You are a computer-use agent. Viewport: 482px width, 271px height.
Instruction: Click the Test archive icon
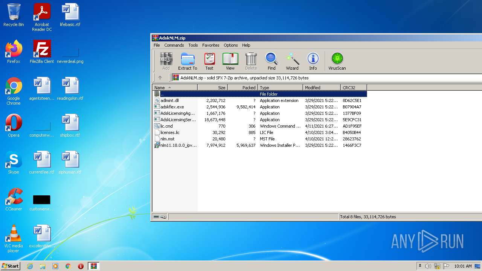(209, 61)
